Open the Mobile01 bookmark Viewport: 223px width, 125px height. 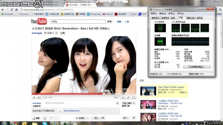(7, 14)
